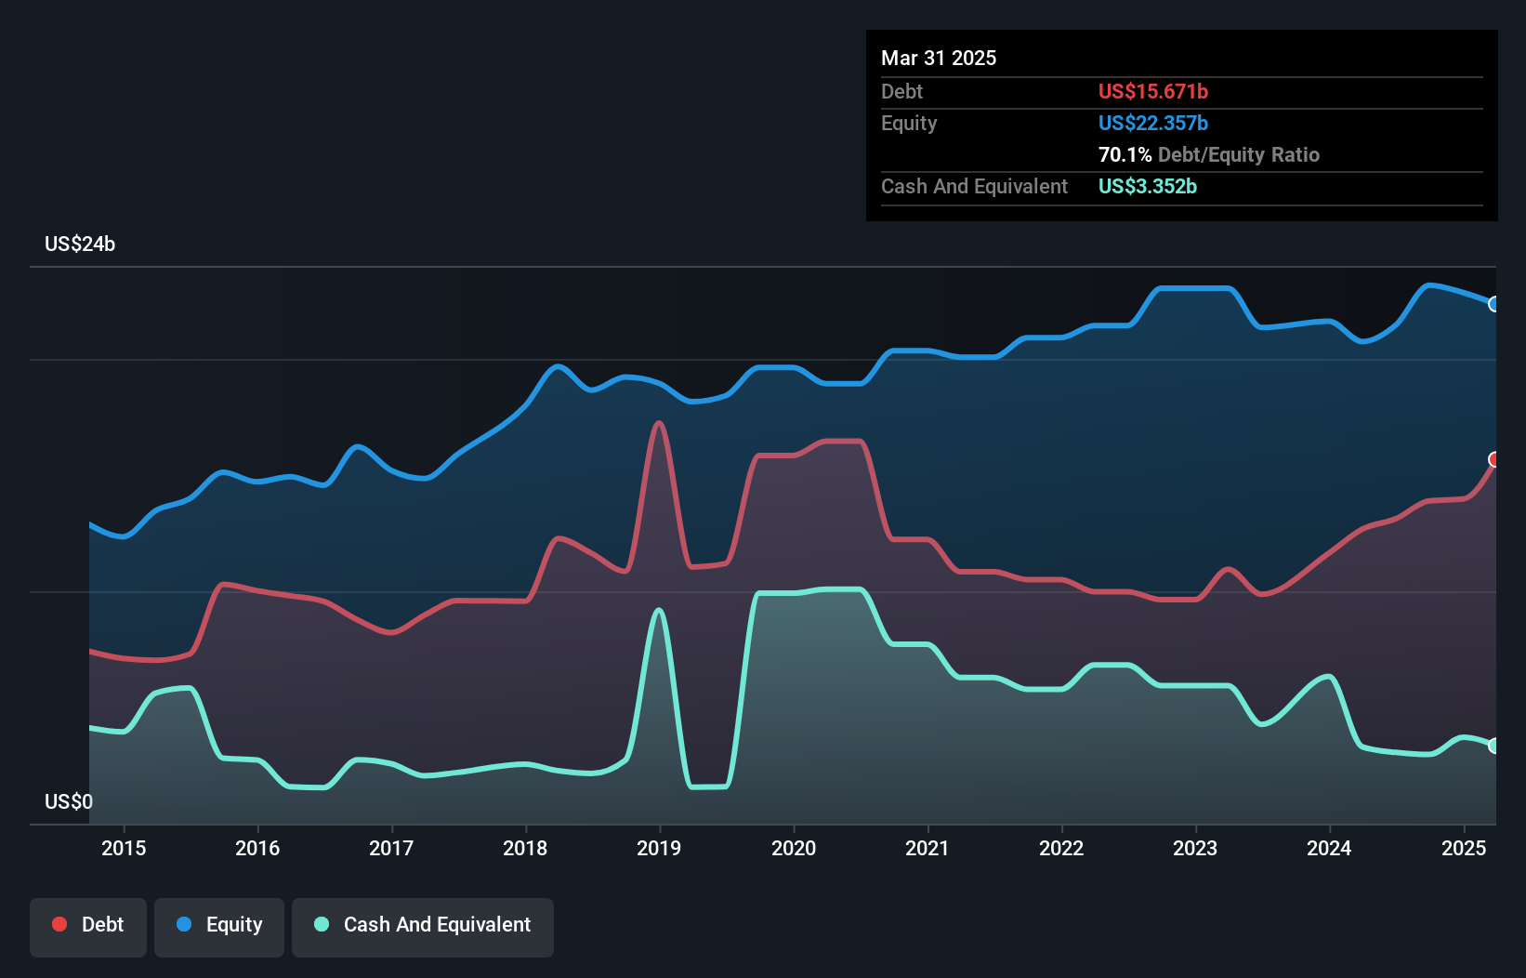Expand the Mar 31 2025 tooltip panel
This screenshot has height=978, width=1526.
coord(939,58)
